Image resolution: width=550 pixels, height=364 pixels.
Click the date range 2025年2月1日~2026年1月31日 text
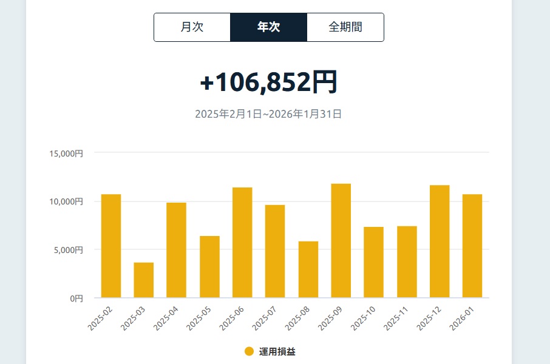tap(268, 114)
